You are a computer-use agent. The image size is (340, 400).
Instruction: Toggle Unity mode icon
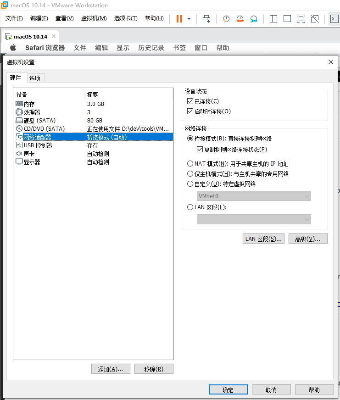click(315, 19)
